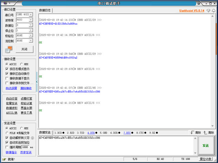
Task: Open the app logo menu in title bar
Action: pyautogui.click(x=5, y=3)
